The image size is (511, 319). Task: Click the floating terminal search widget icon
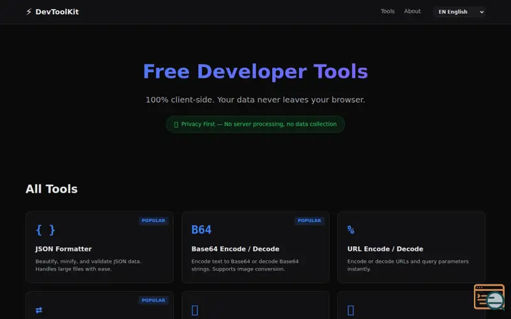click(489, 297)
